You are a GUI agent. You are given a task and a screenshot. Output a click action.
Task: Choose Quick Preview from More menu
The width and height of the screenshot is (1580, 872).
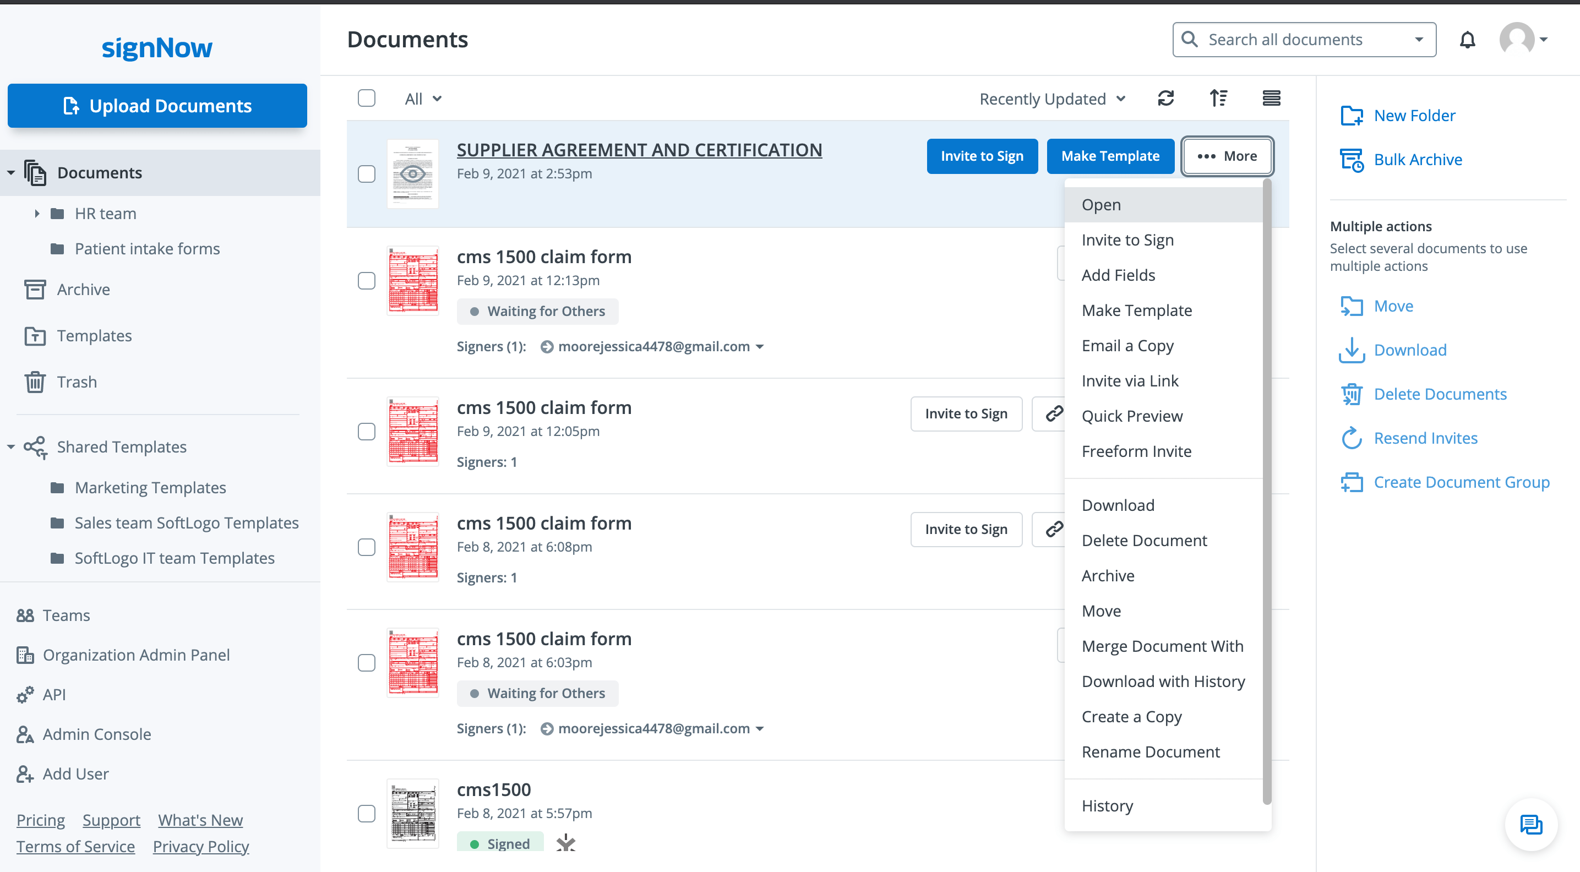(x=1132, y=416)
